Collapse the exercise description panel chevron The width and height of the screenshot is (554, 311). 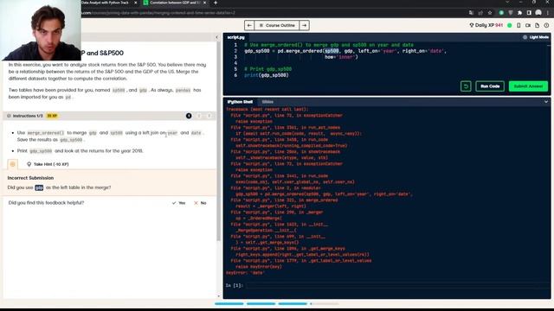(x=217, y=37)
